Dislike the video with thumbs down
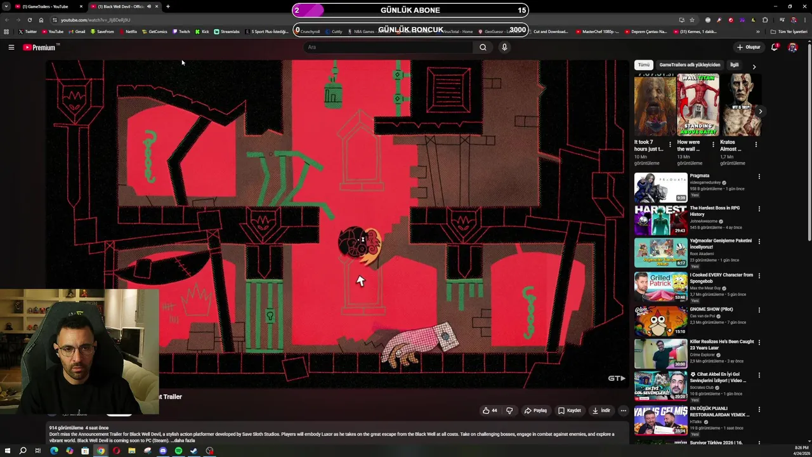This screenshot has height=457, width=812. pyautogui.click(x=509, y=411)
